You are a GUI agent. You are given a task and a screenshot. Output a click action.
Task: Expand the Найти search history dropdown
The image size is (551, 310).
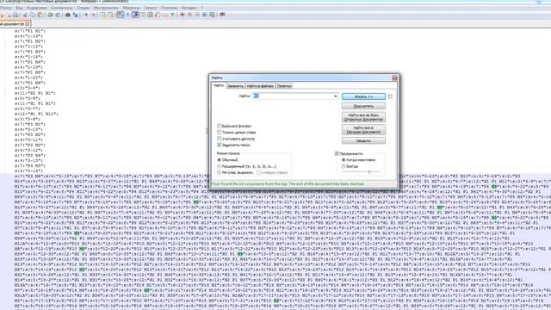pos(335,96)
